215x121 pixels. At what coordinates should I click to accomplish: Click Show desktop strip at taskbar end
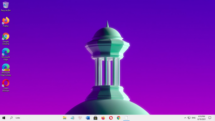tap(214, 118)
